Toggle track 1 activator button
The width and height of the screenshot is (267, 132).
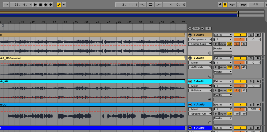[x=240, y=35]
